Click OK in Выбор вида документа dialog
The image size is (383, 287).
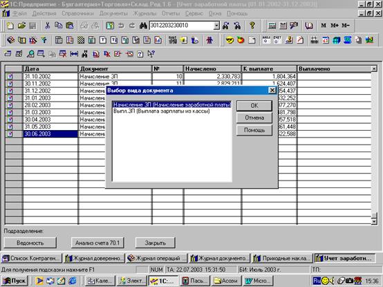254,106
